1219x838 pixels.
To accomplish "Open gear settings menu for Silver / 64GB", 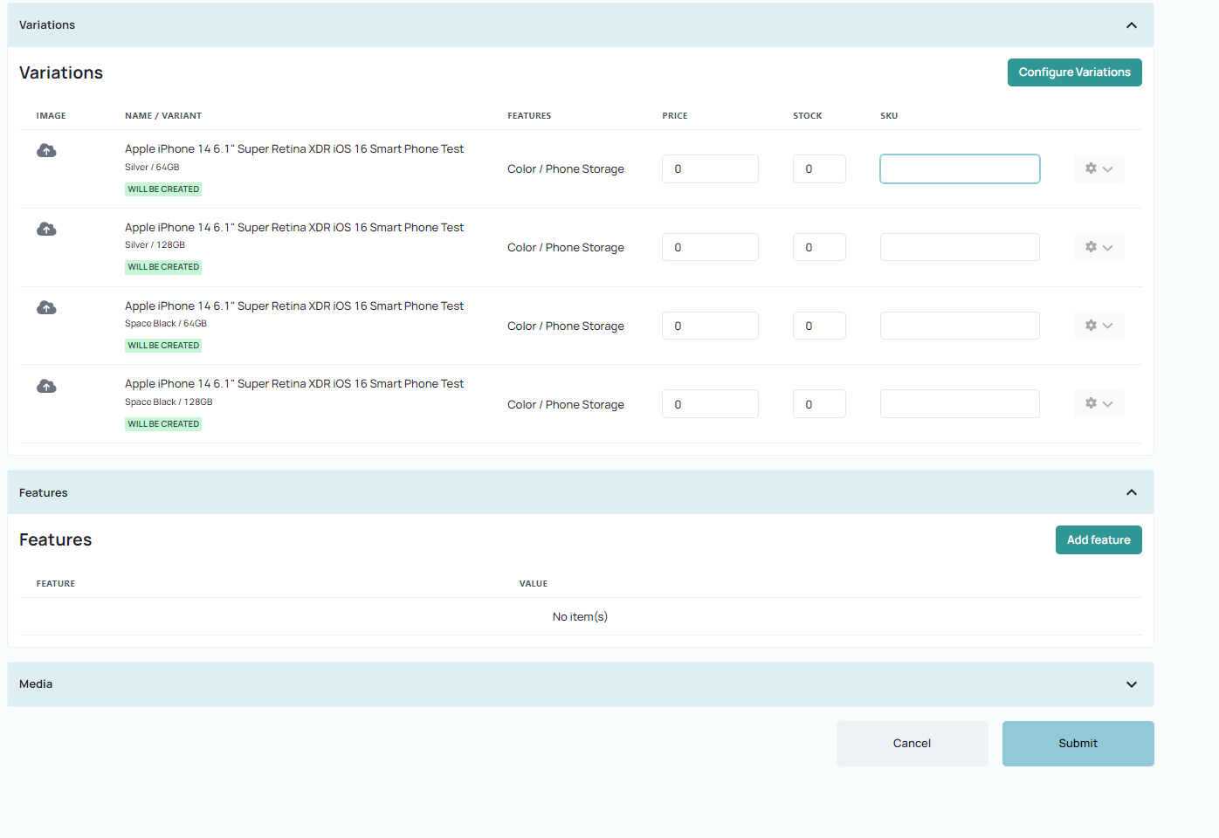I will coord(1098,168).
